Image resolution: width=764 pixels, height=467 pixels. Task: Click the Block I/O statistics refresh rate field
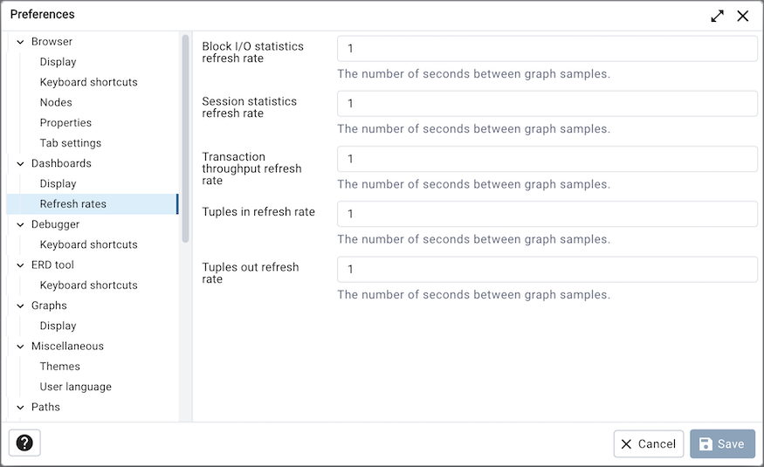click(547, 49)
